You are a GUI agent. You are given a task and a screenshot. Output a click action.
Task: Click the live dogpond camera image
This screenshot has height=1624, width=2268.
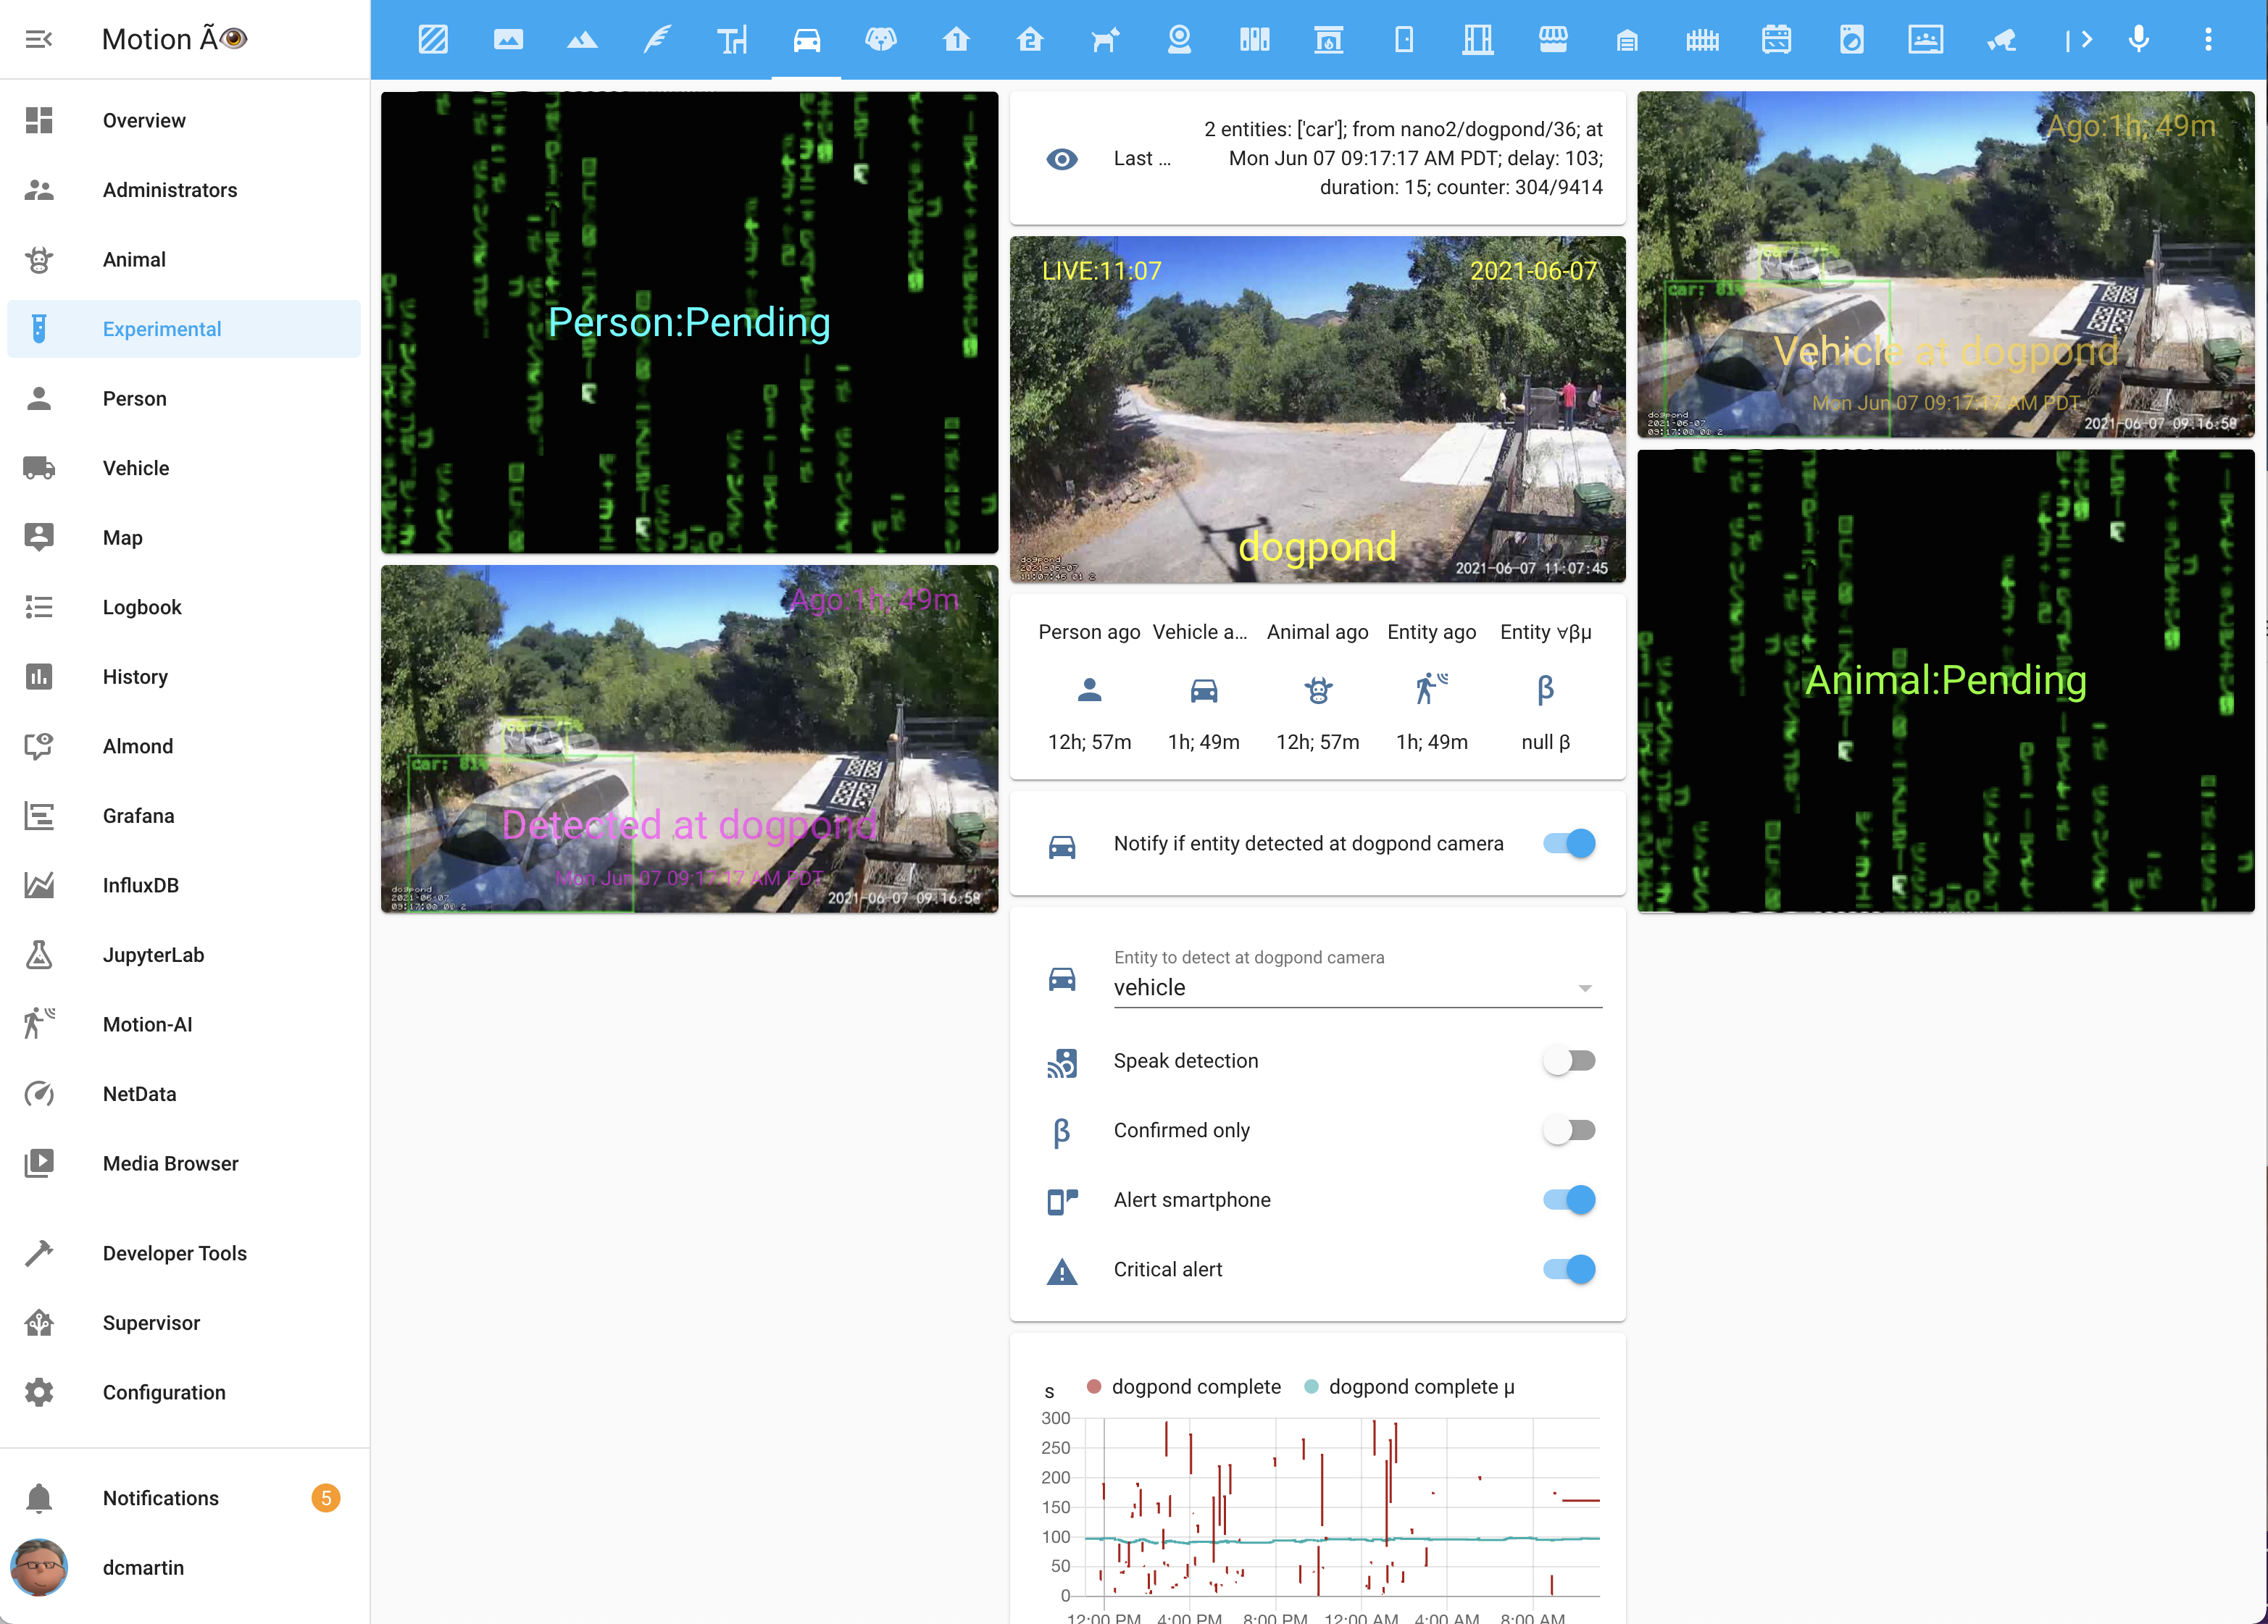[x=1317, y=410]
